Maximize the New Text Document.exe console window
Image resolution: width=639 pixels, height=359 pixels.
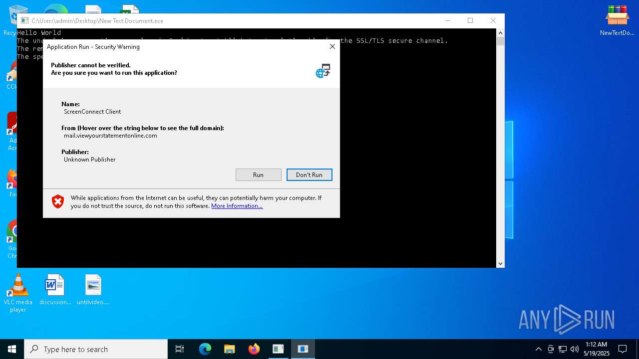[470, 20]
